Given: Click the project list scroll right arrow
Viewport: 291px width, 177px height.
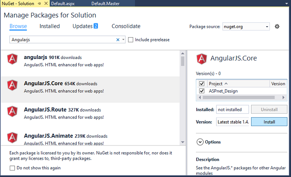Looking at the screenshot, I should tap(283, 97).
